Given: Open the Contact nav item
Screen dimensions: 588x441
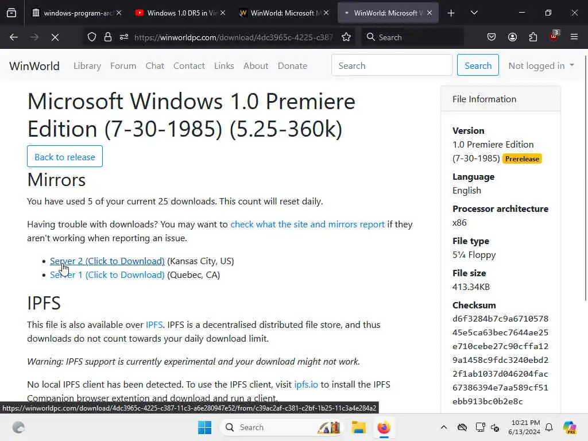Looking at the screenshot, I should pyautogui.click(x=189, y=65).
